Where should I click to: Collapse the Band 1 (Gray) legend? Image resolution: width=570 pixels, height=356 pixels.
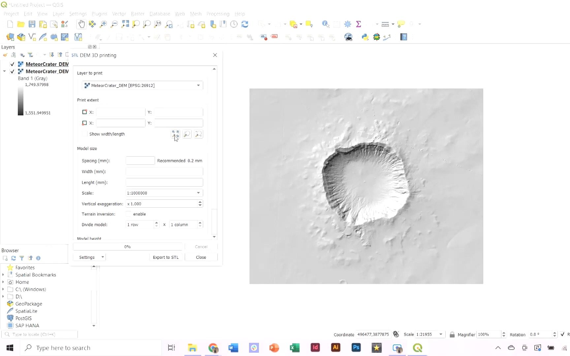point(5,72)
